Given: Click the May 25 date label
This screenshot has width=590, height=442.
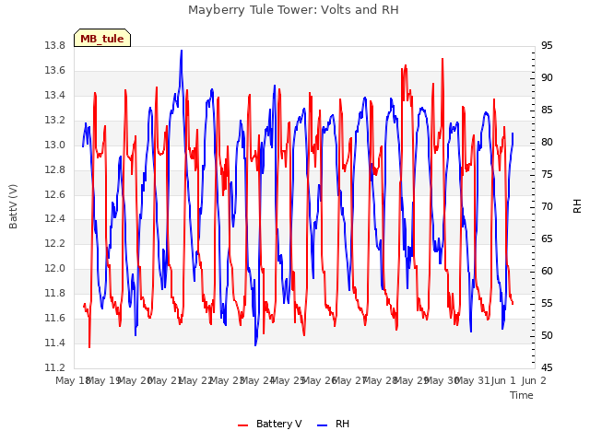Looking at the screenshot, I should point(288,380).
